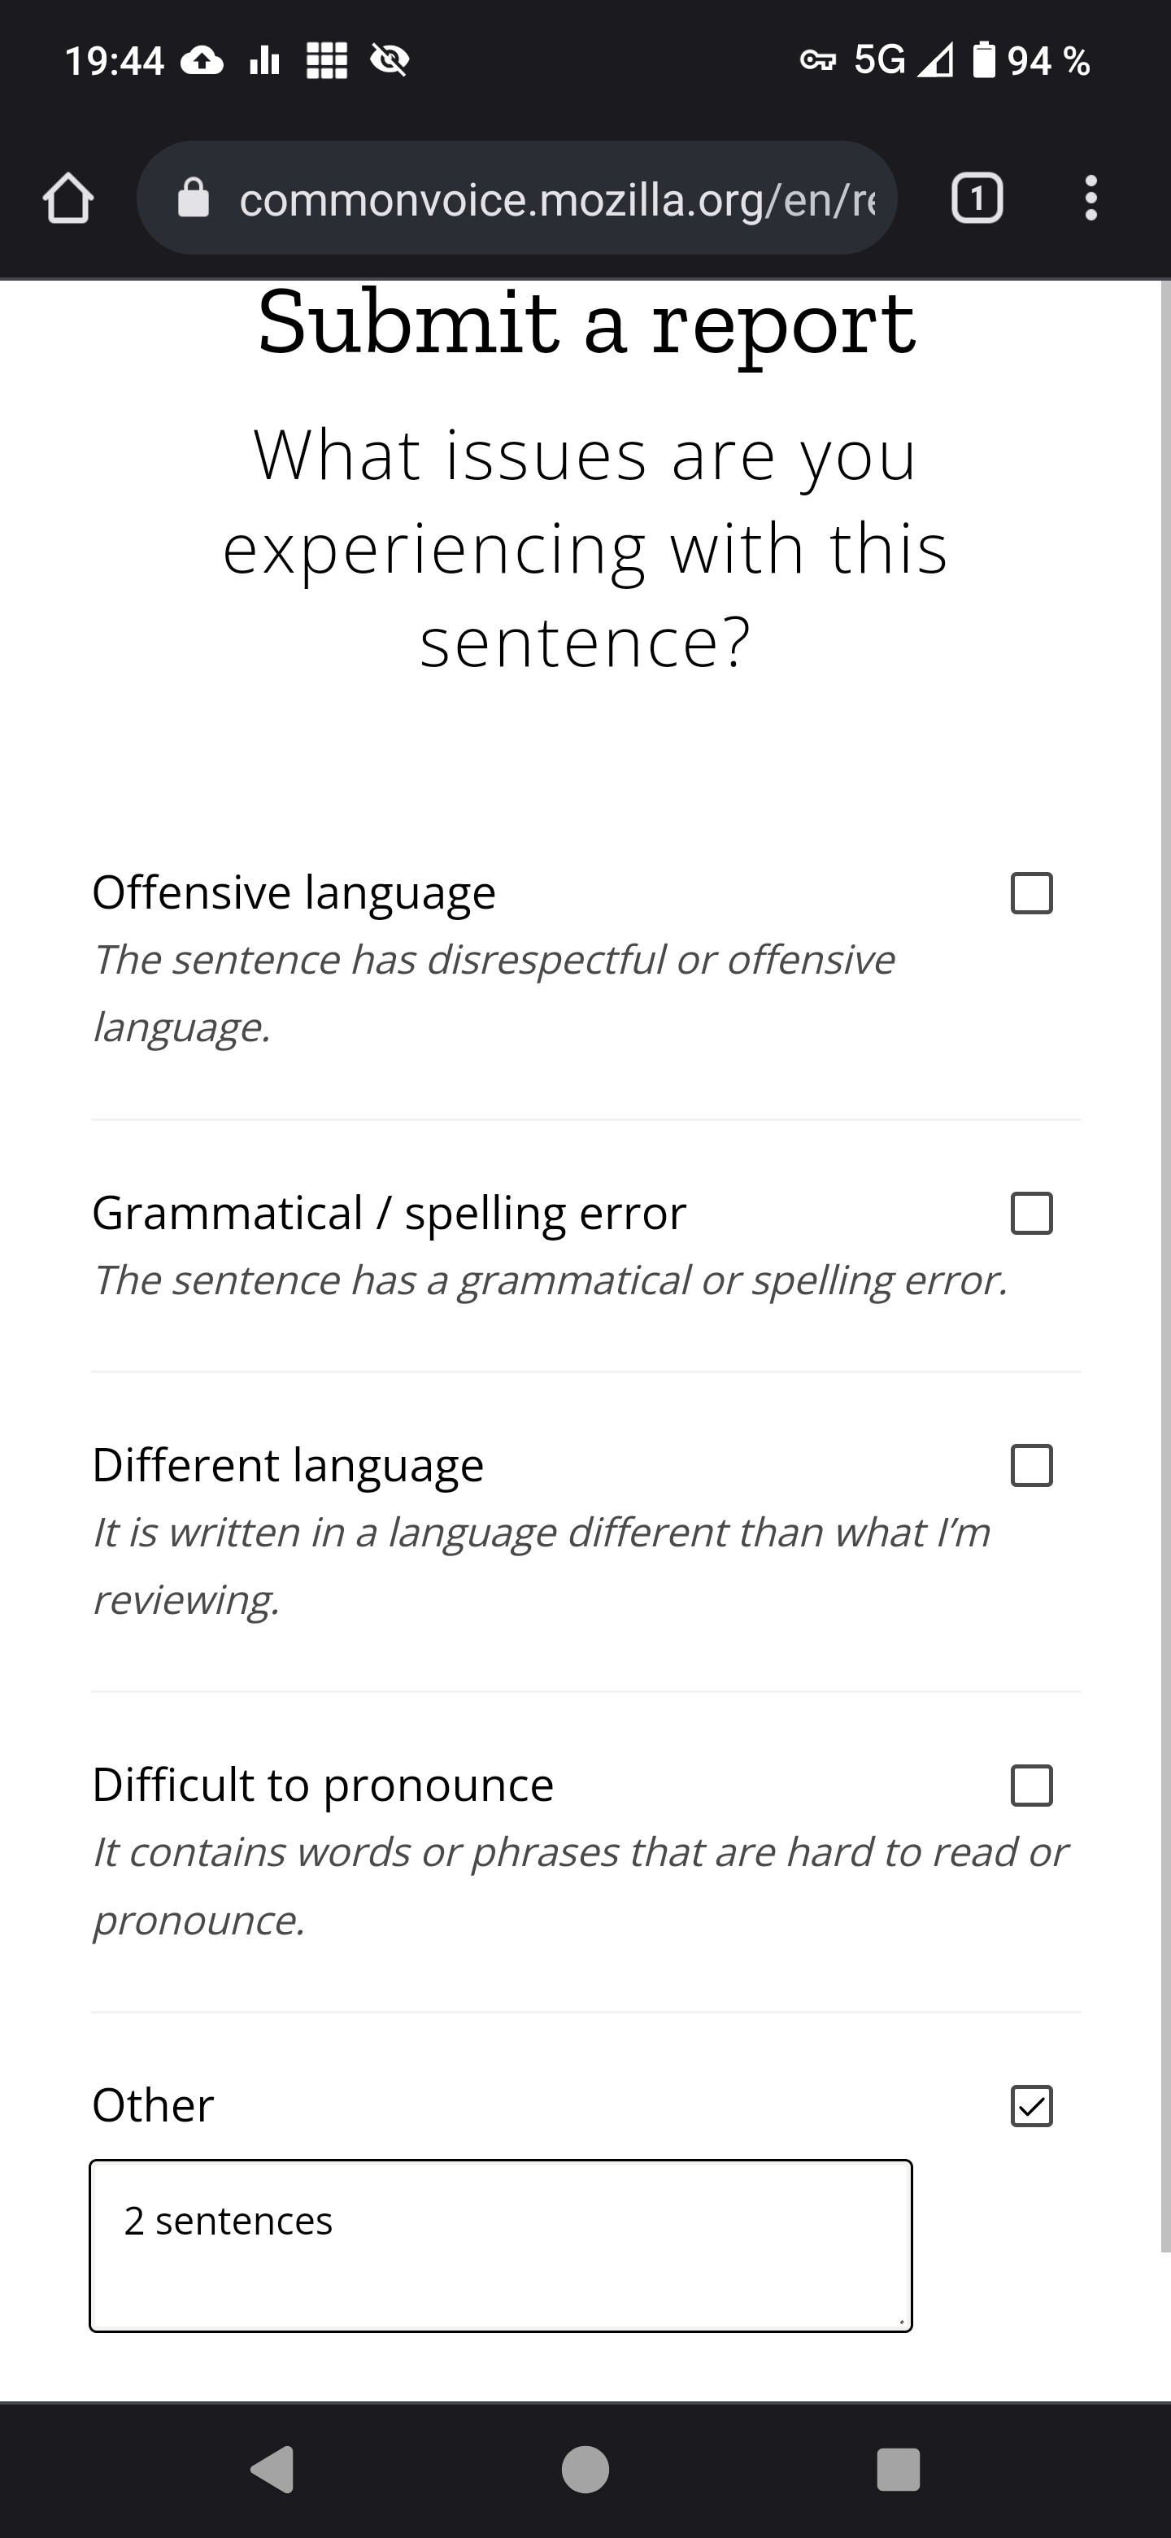The width and height of the screenshot is (1171, 2538).
Task: Check the Offensive language checkbox
Action: 1033,892
